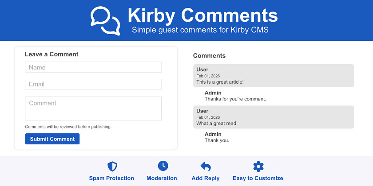Click the Spam Protection shield icon

point(112,167)
